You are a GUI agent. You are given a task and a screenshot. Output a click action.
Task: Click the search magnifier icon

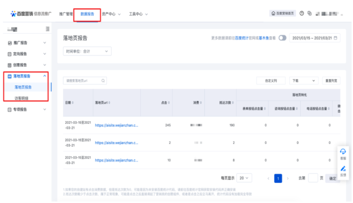coord(103,81)
